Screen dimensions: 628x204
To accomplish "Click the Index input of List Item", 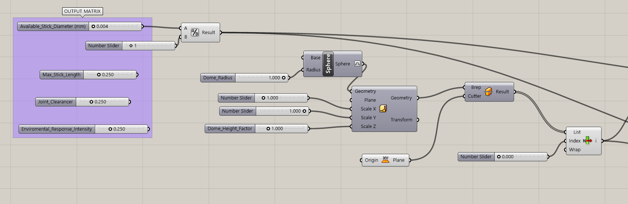I will [575, 141].
